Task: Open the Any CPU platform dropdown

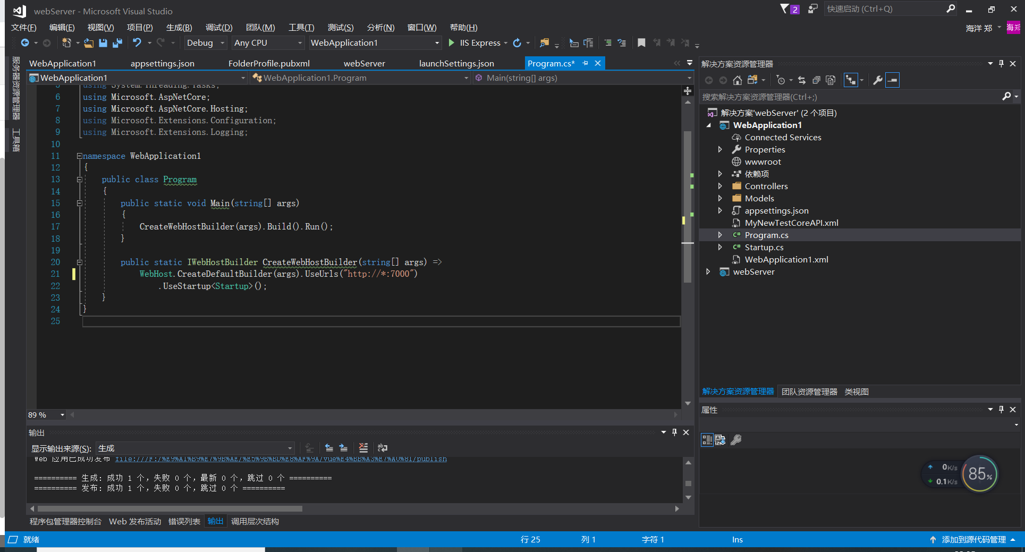Action: 267,43
